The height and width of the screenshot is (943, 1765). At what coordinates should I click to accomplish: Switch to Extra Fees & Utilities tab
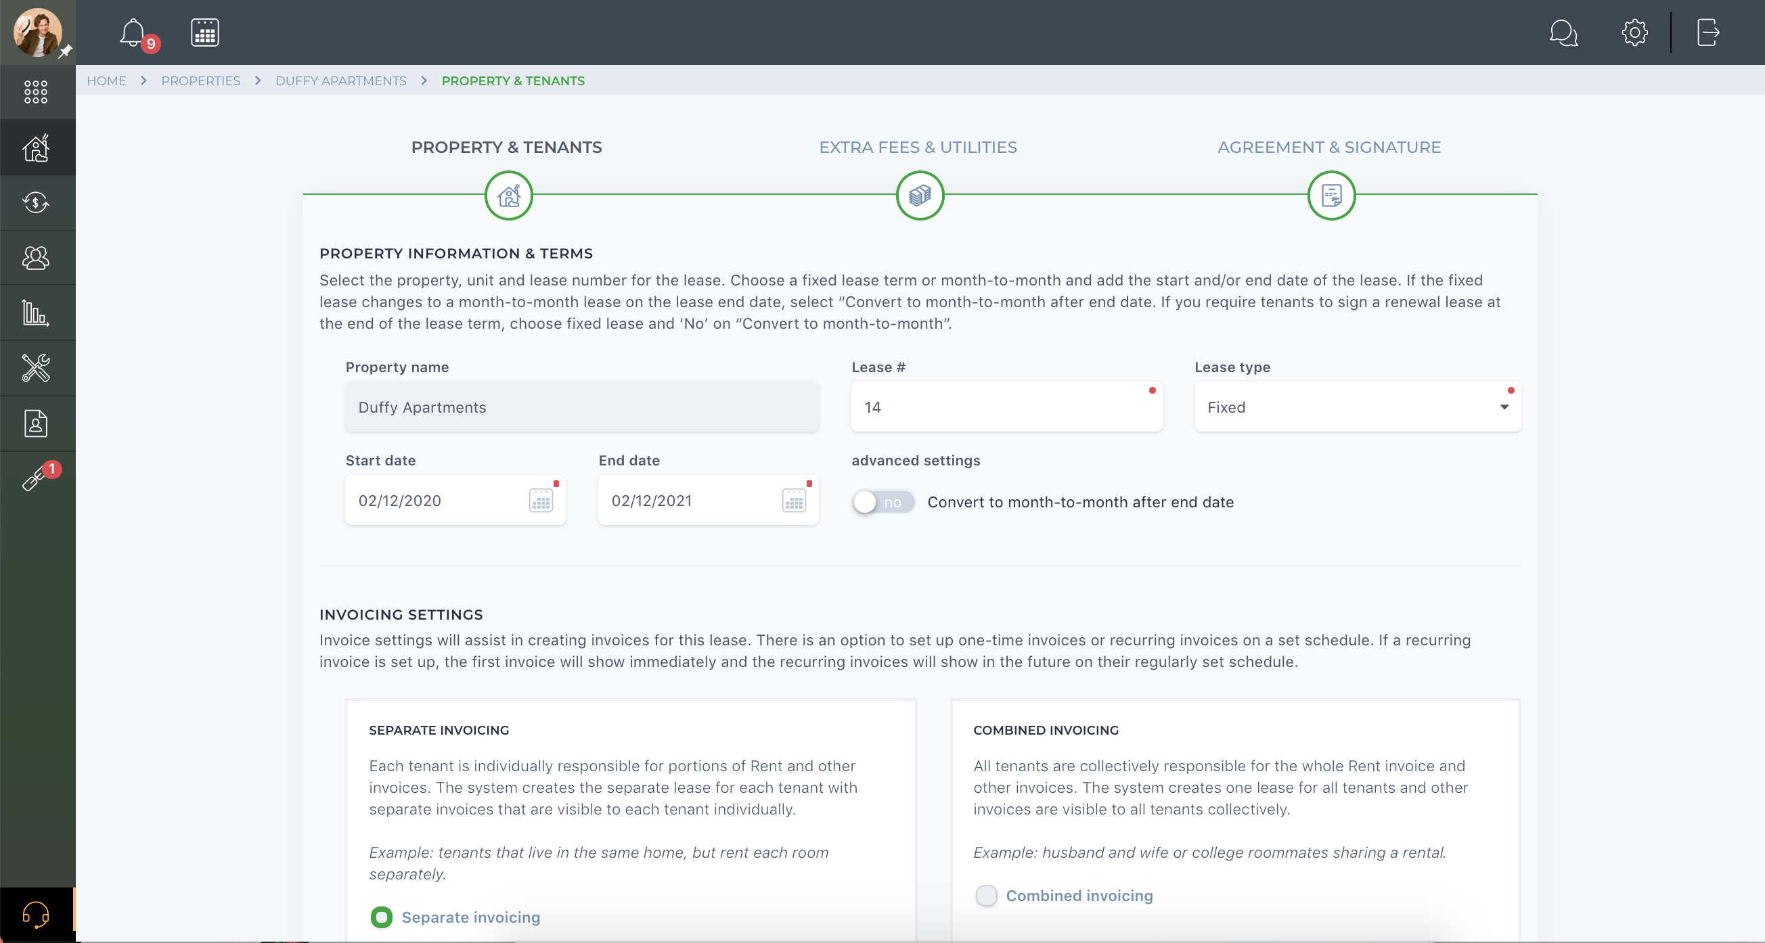tap(918, 147)
